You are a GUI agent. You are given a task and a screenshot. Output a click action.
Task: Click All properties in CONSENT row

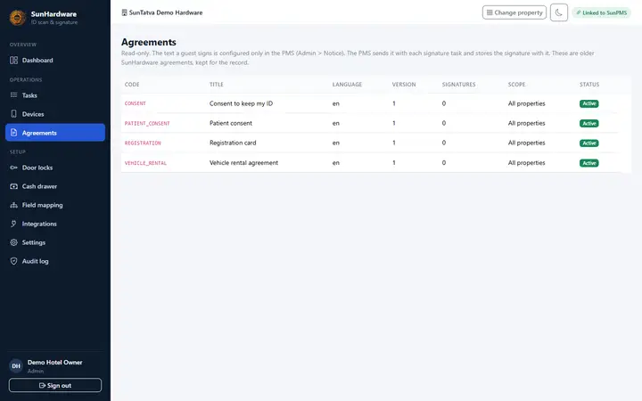point(527,103)
